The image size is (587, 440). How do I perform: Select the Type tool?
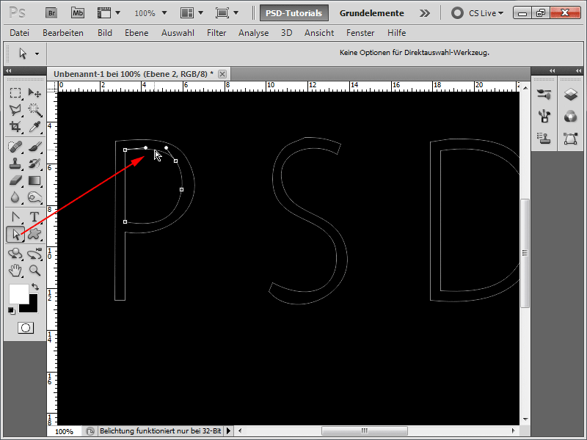tap(34, 217)
